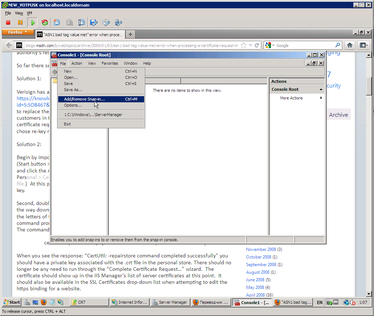The width and height of the screenshot is (374, 316).
Task: Open the October 2008 archive link
Action: coord(259,257)
